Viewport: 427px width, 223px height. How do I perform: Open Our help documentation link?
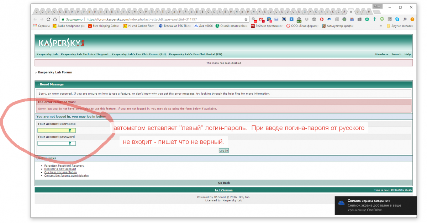pos(60,172)
